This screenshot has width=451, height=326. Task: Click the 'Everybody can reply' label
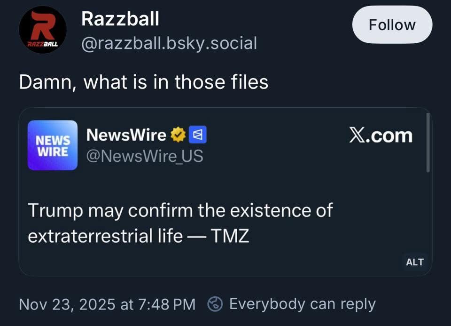coord(302,304)
